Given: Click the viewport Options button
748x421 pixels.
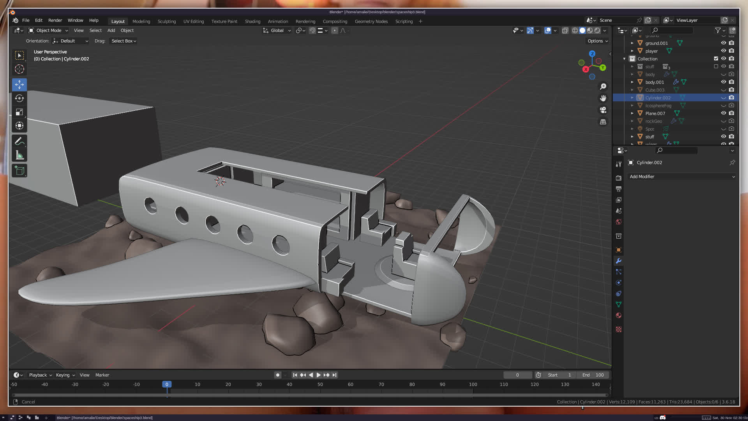Looking at the screenshot, I should pos(597,41).
